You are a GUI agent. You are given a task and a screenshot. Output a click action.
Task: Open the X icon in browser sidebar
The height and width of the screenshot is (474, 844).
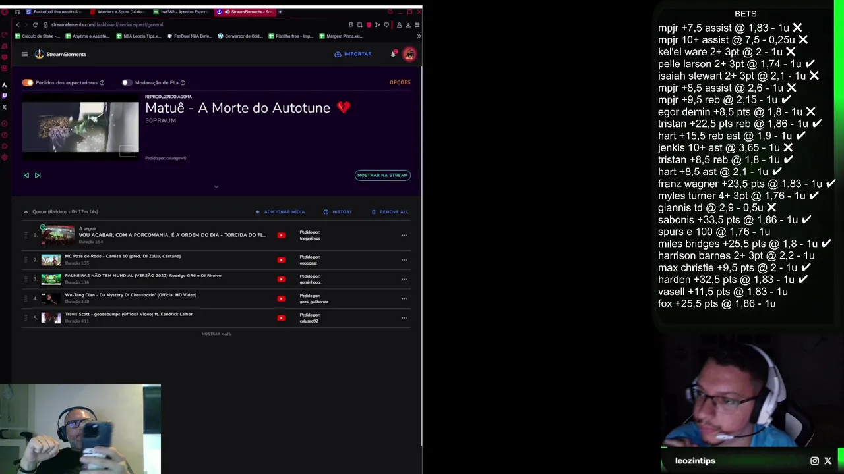(5, 107)
